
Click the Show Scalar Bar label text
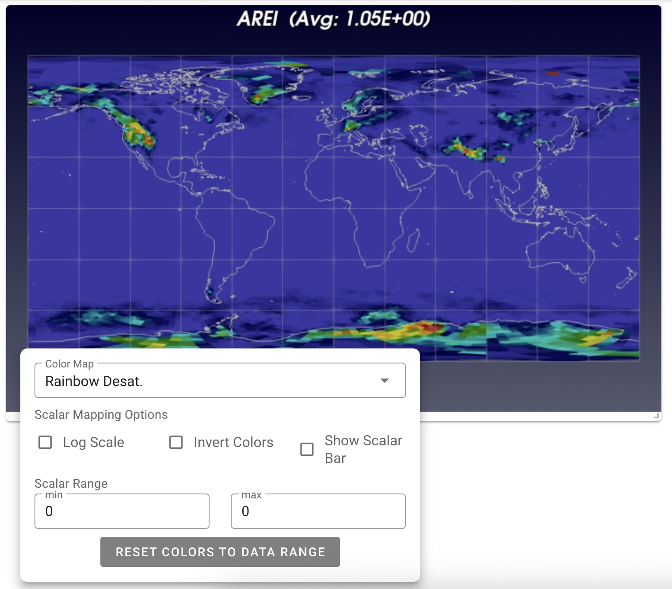point(363,449)
